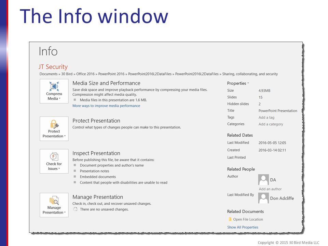
Task: Click the Hidden slides value 2
Action: 260,104
